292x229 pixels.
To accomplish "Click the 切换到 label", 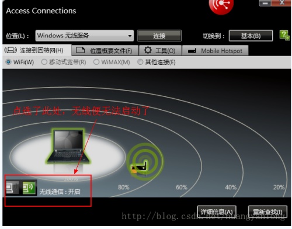I will (214, 36).
